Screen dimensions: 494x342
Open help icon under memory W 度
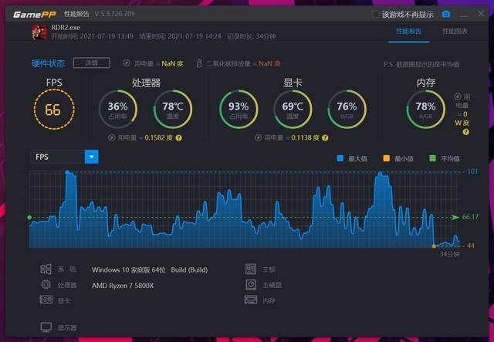(465, 132)
